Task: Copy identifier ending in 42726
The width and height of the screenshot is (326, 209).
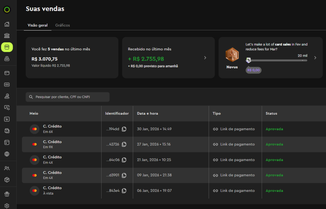Action: [x=124, y=144]
